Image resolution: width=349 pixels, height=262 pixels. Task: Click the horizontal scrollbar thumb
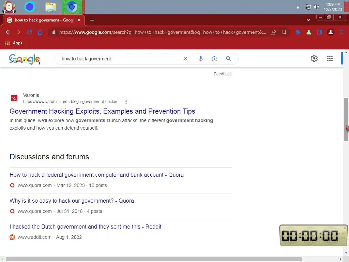154,259
